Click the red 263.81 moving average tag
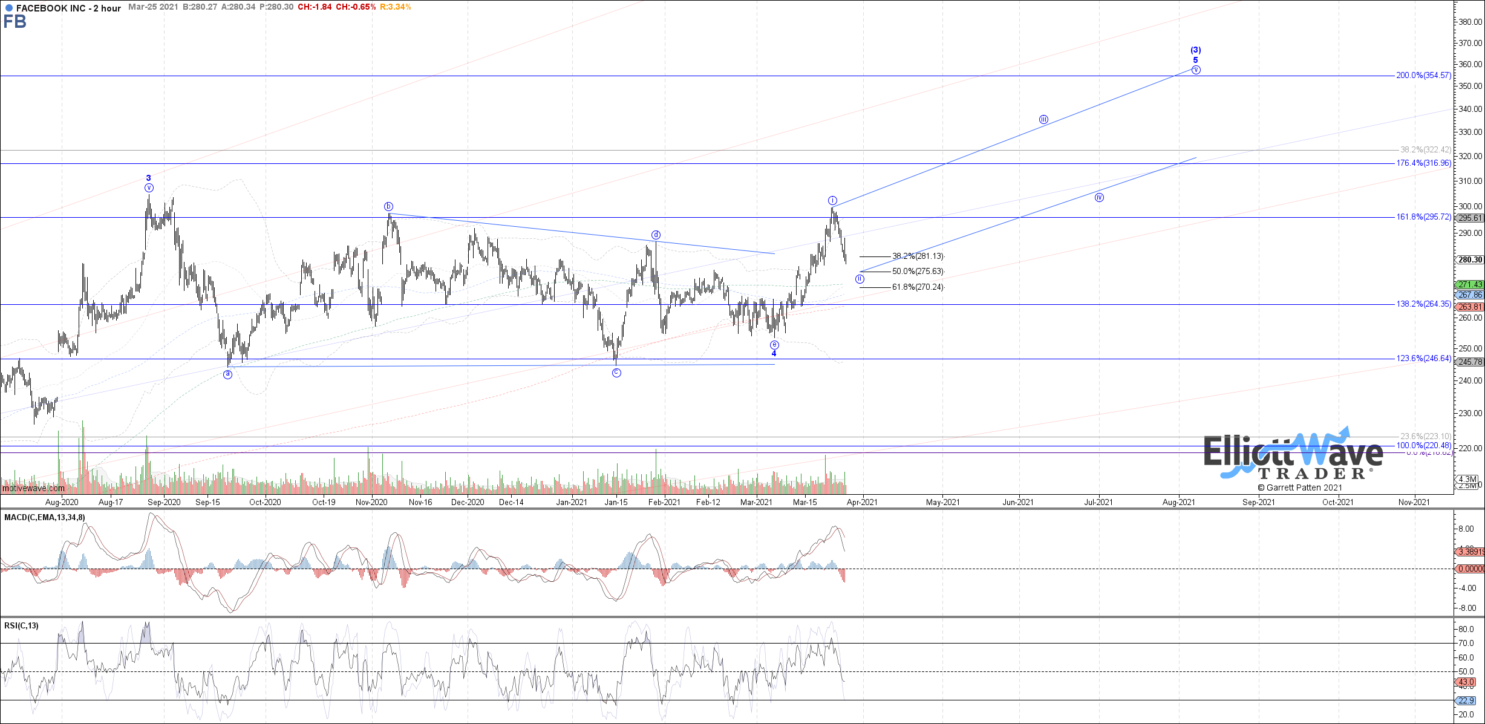The width and height of the screenshot is (1485, 724). coord(1470,307)
